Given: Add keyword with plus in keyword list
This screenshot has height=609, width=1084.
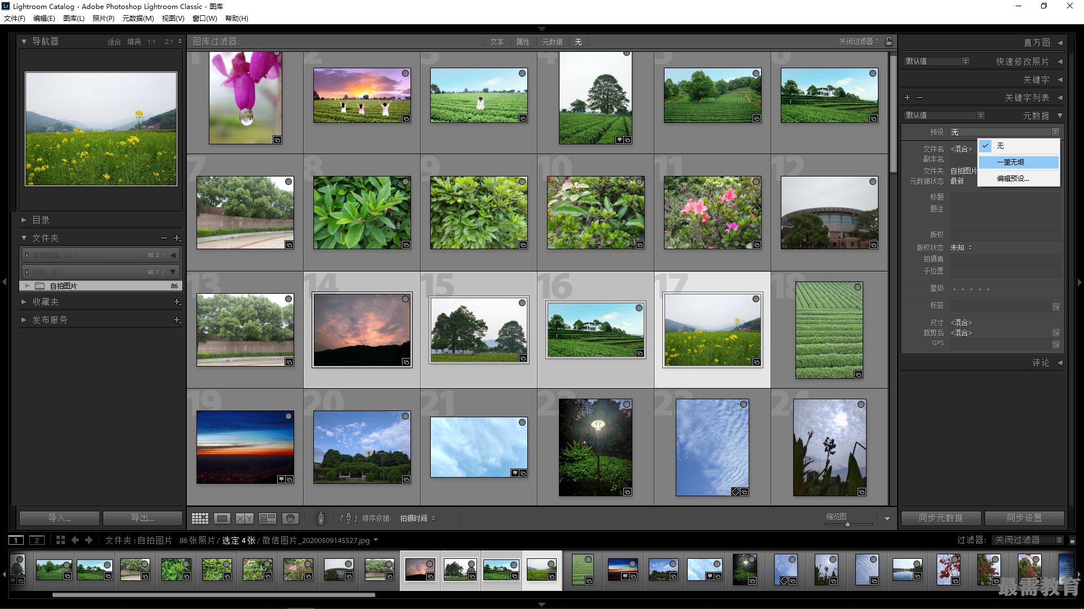Looking at the screenshot, I should pyautogui.click(x=907, y=98).
